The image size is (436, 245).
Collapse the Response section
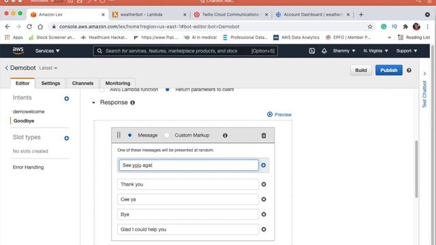(x=94, y=103)
